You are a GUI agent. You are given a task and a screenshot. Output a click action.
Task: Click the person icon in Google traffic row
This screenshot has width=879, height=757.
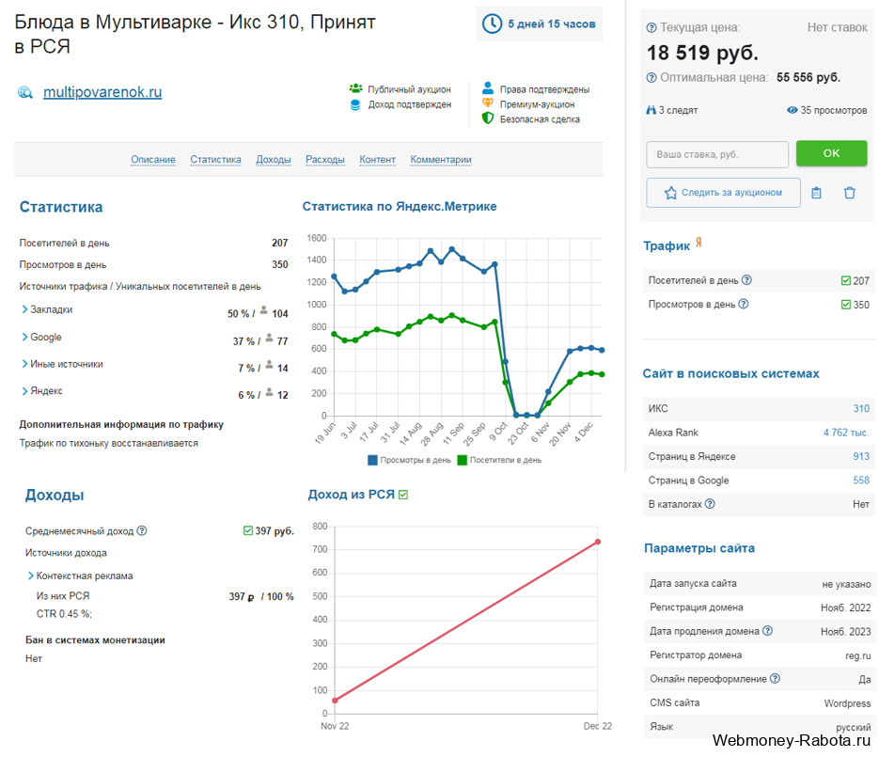click(x=269, y=337)
